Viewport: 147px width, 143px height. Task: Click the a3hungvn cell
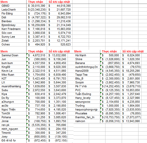click(x=13, y=102)
